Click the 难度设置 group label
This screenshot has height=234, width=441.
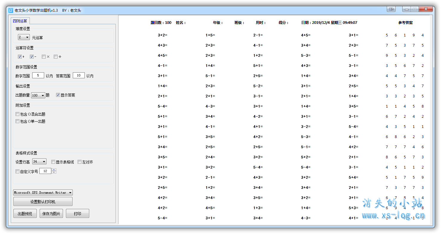(x=23, y=29)
